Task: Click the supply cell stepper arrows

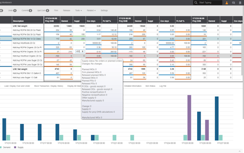Action: pyautogui.click(x=83, y=51)
